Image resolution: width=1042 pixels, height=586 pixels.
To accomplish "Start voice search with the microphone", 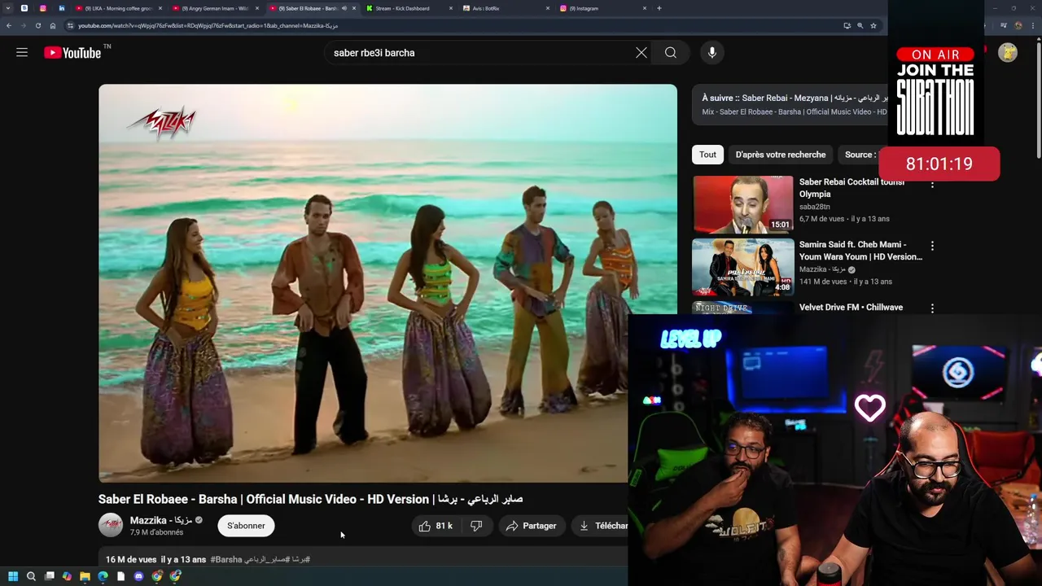I will coord(712,53).
